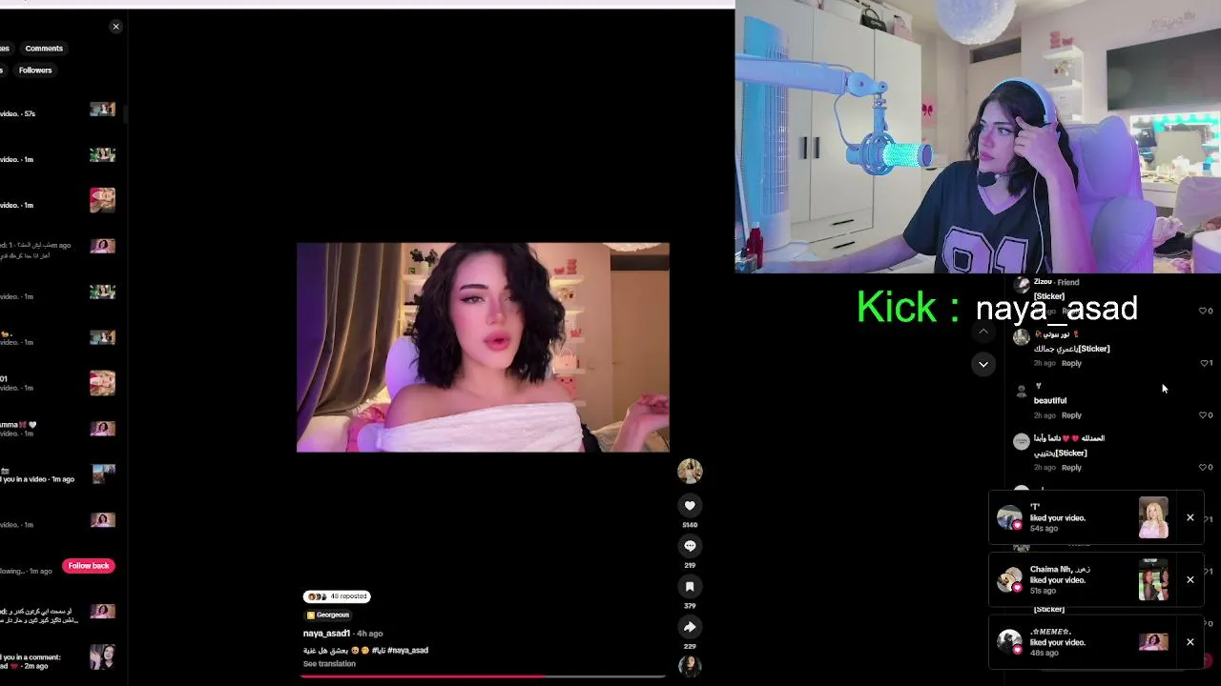1221x686 pixels.
Task: Open the naya_asad1 username link
Action: coord(326,634)
